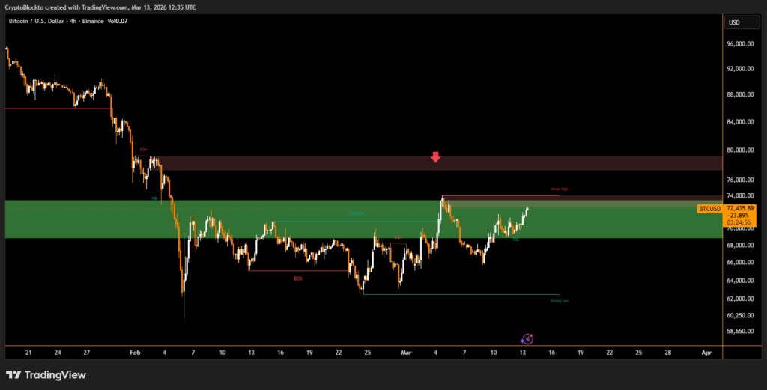767x390 pixels.
Task: Click the BOS label on chart
Action: tap(298, 278)
